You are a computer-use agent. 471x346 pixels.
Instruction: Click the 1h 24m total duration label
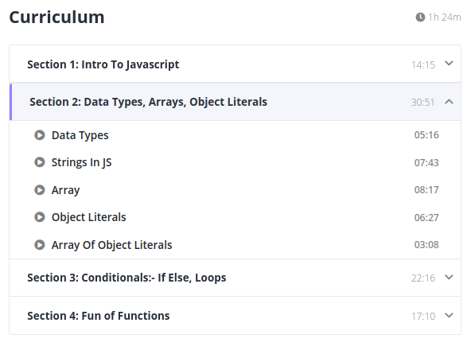pyautogui.click(x=444, y=17)
